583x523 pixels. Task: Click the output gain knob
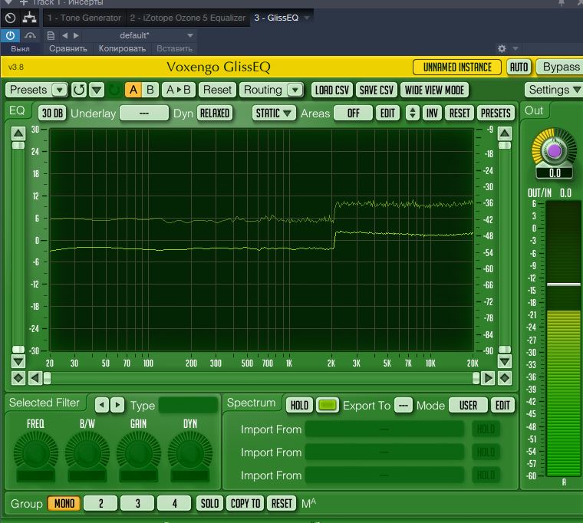click(x=555, y=150)
